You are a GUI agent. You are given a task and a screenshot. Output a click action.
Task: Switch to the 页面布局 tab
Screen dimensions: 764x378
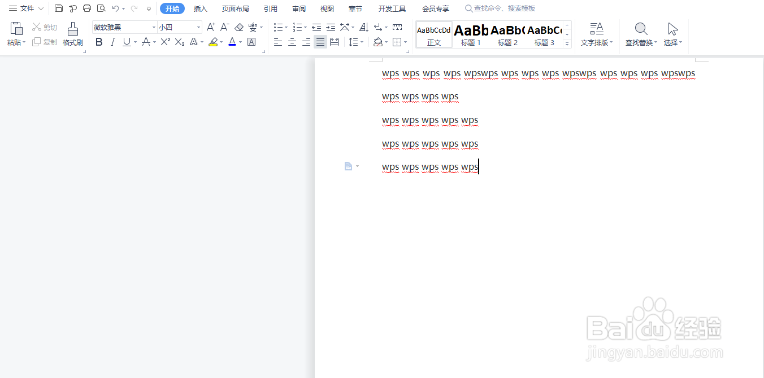click(x=236, y=8)
